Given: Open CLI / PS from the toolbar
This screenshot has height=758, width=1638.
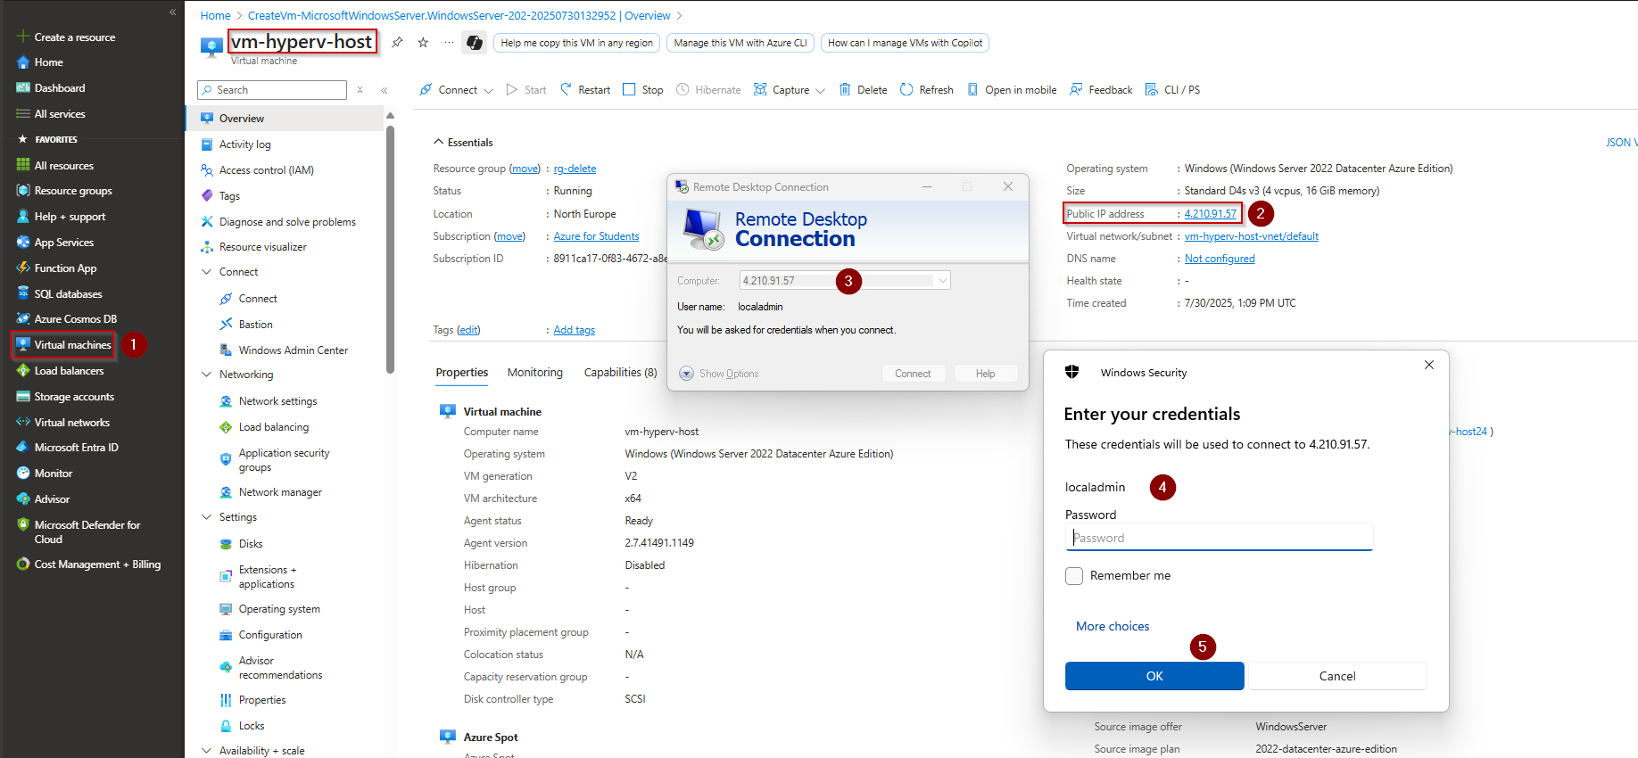Looking at the screenshot, I should [x=1172, y=90].
